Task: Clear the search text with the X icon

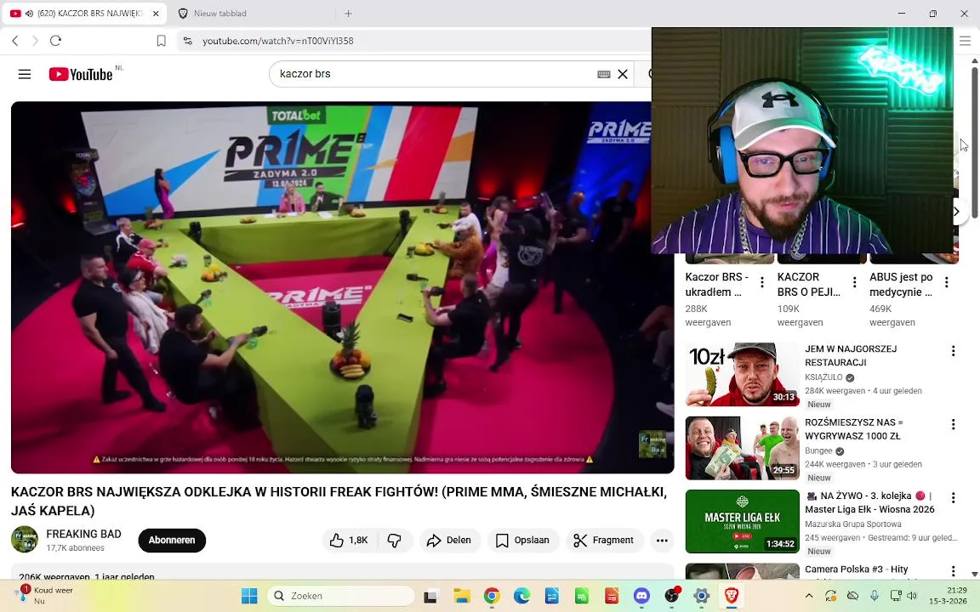Action: (x=623, y=74)
